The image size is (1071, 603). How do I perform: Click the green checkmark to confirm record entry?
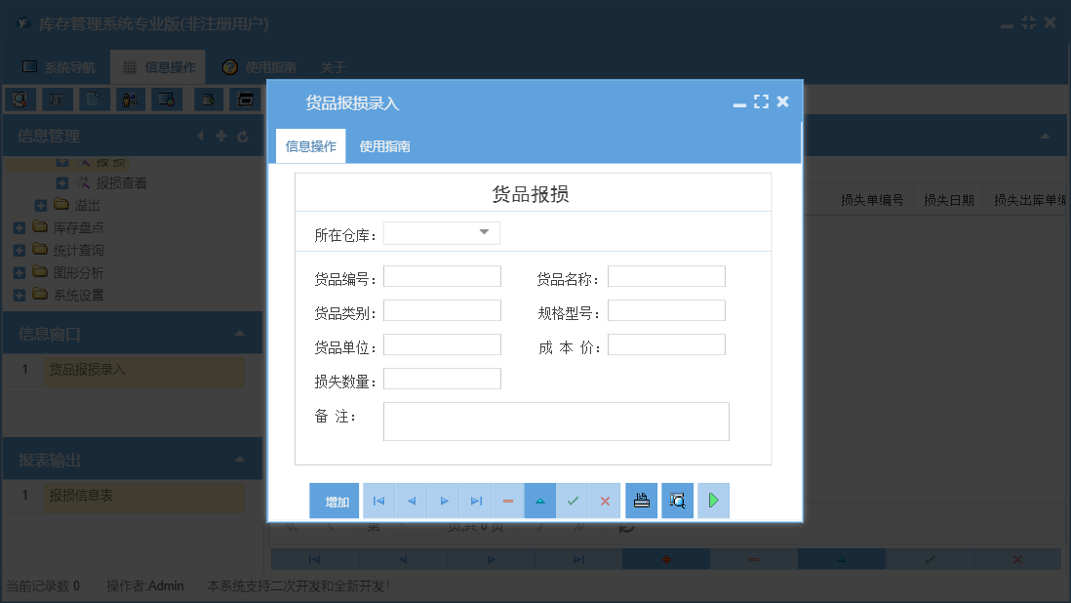click(573, 500)
